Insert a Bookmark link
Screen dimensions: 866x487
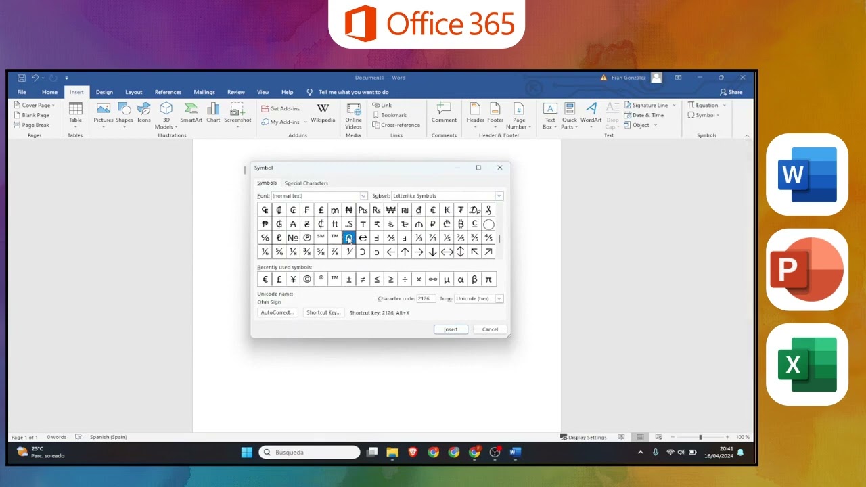coord(389,115)
